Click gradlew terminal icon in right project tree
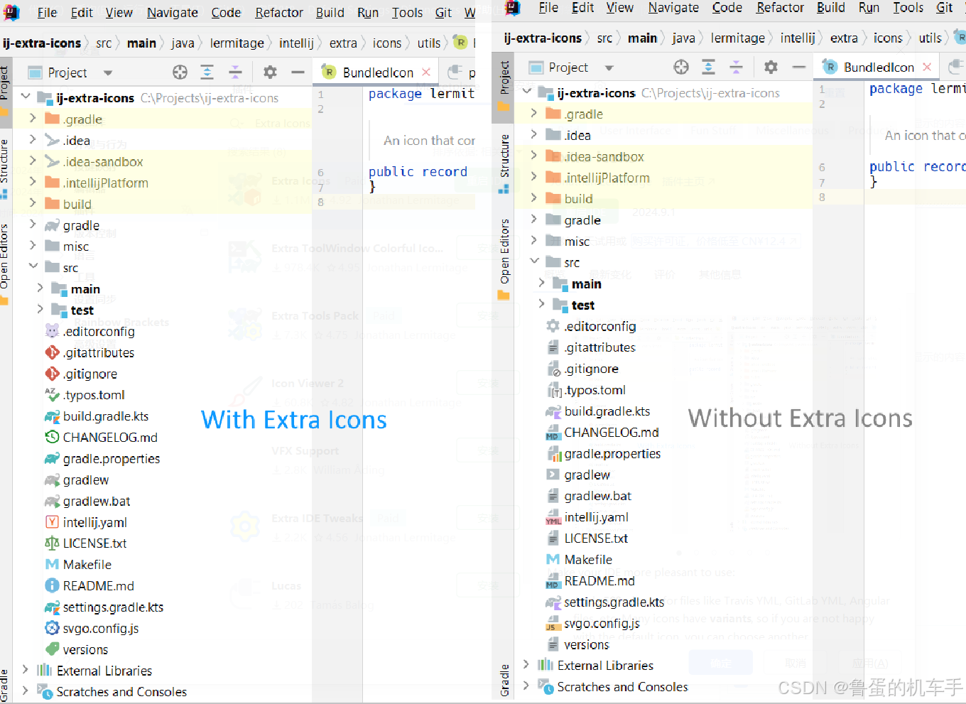This screenshot has width=966, height=704. click(553, 475)
